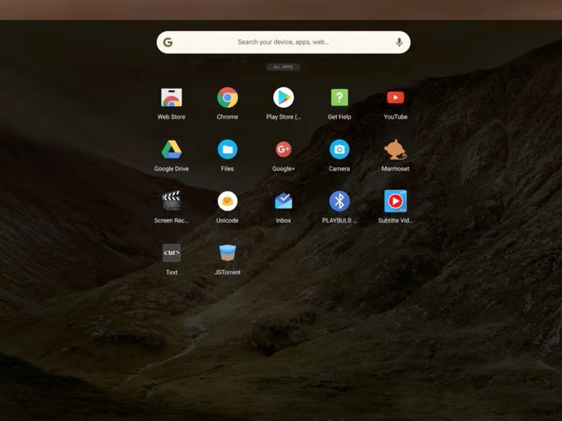Launch Chrome browser
This screenshot has width=562, height=421.
(x=227, y=98)
